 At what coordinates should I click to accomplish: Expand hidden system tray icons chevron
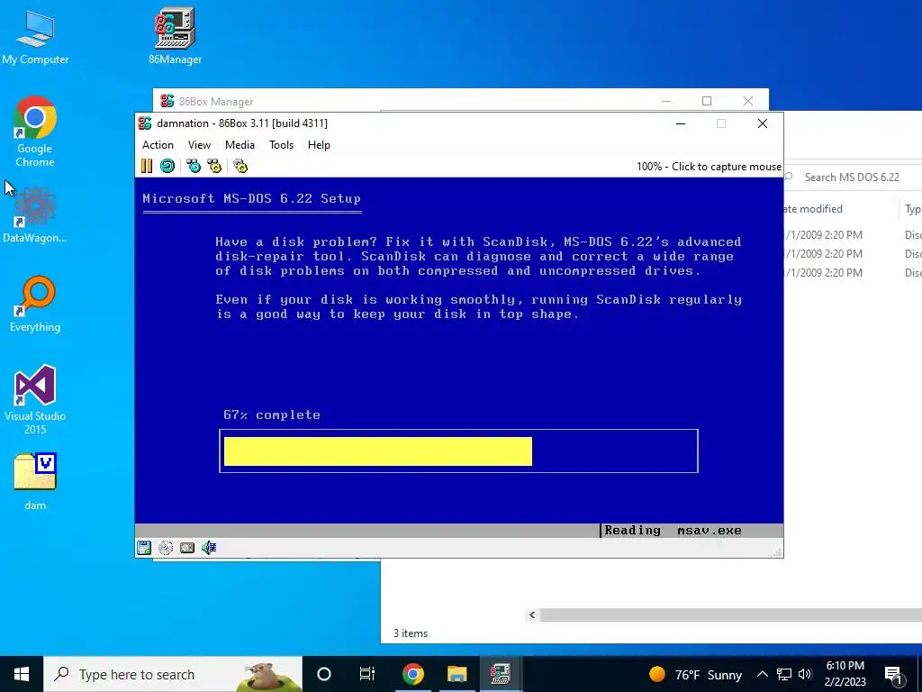click(762, 674)
